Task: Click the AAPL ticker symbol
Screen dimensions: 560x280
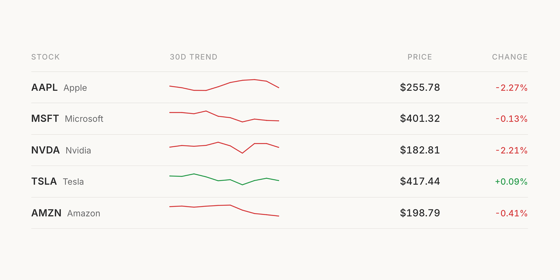Action: (44, 87)
